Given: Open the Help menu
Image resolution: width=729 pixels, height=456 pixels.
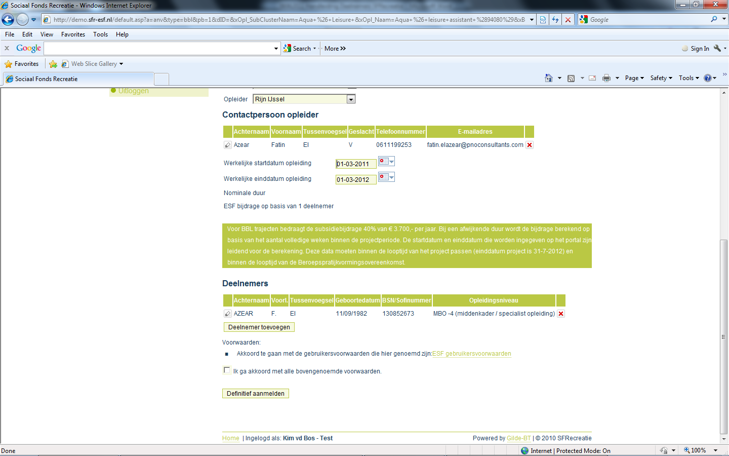Looking at the screenshot, I should 122,34.
